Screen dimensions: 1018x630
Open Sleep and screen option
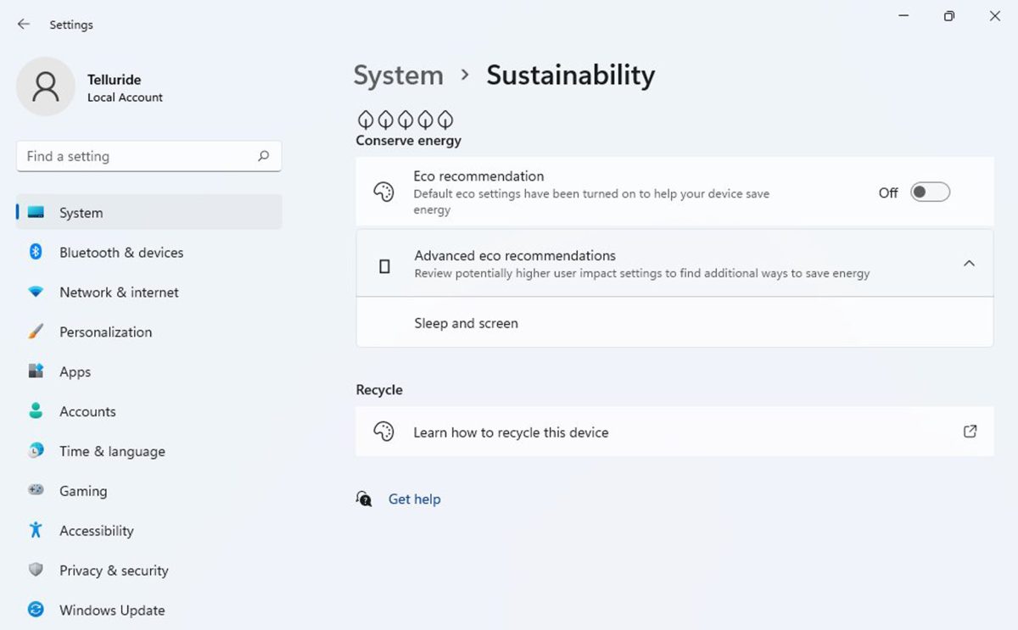674,322
